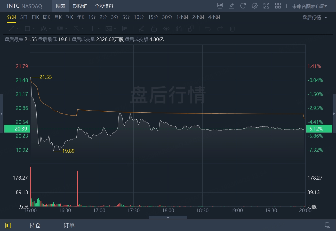Open the 持仓 positions panel
The width and height of the screenshot is (336, 231).
(x=35, y=225)
